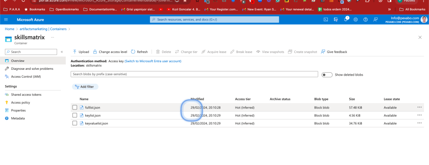Open artifactsmarketing | Containers breadcrumb
This screenshot has width=429, height=165.
(43, 29)
